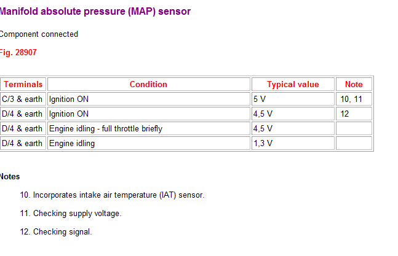Select the Engine idling - full throttle briefly cell
Image resolution: width=398 pixels, height=256 pixels.
148,128
